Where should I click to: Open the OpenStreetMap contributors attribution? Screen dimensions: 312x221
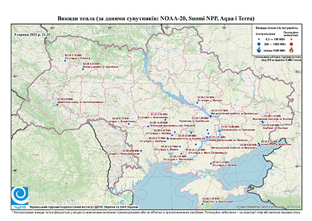pyautogui.click(x=268, y=207)
